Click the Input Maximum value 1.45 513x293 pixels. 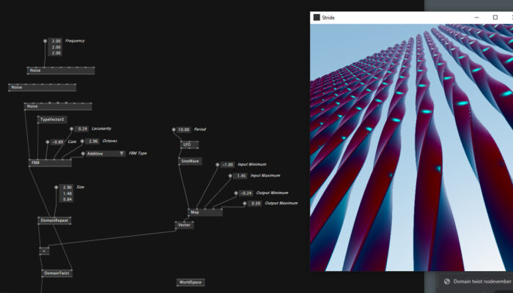click(241, 176)
